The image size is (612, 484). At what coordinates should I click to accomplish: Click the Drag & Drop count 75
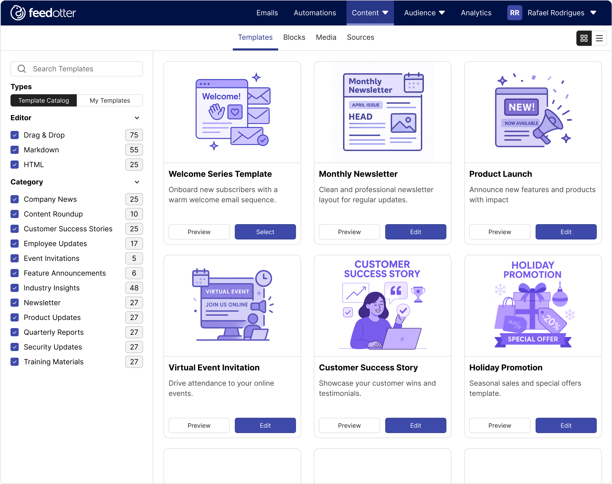(134, 135)
